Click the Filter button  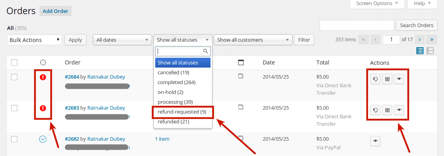[304, 40]
